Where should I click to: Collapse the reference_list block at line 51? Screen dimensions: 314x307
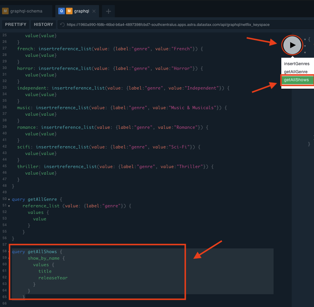coord(9,206)
